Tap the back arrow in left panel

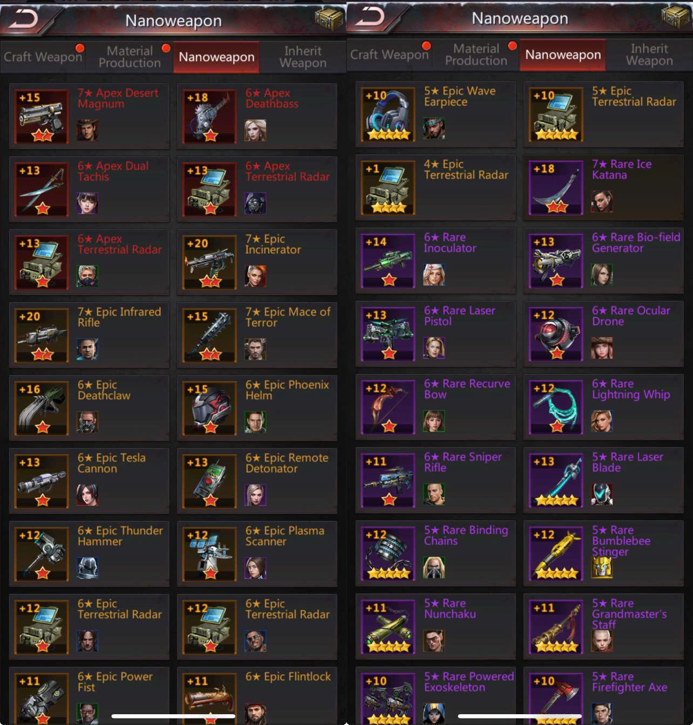pyautogui.click(x=23, y=18)
